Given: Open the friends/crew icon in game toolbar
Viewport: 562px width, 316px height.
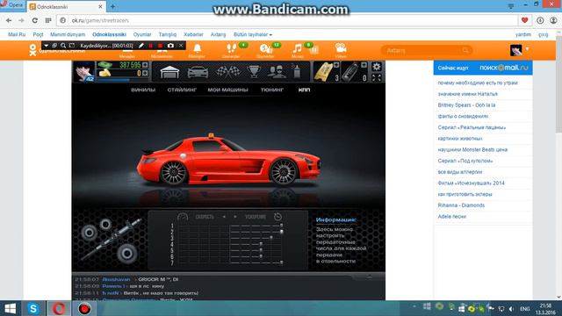Looking at the screenshot, I should point(277,72).
